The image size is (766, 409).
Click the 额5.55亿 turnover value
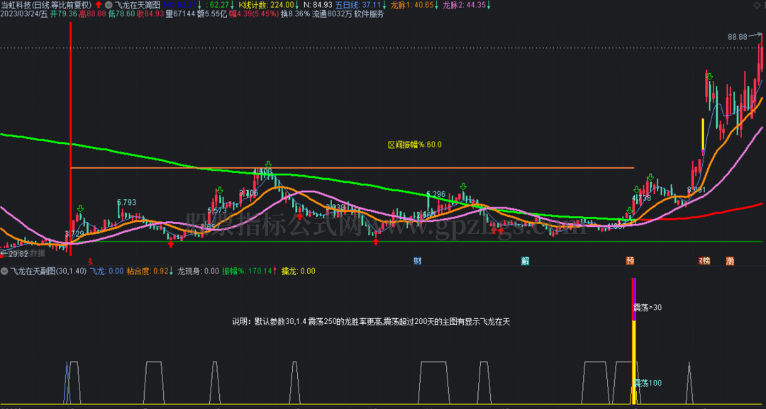(x=212, y=14)
